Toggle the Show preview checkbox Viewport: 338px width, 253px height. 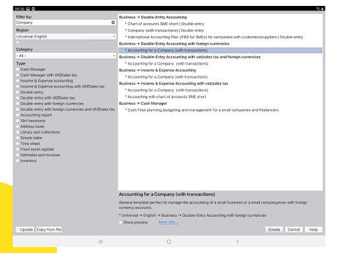click(x=121, y=223)
